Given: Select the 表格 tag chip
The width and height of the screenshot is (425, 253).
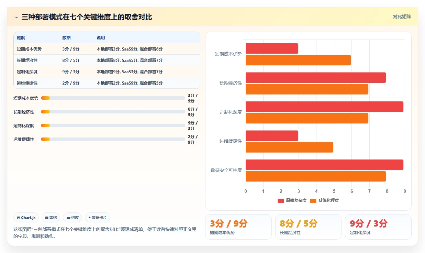Looking at the screenshot, I should (51, 218).
